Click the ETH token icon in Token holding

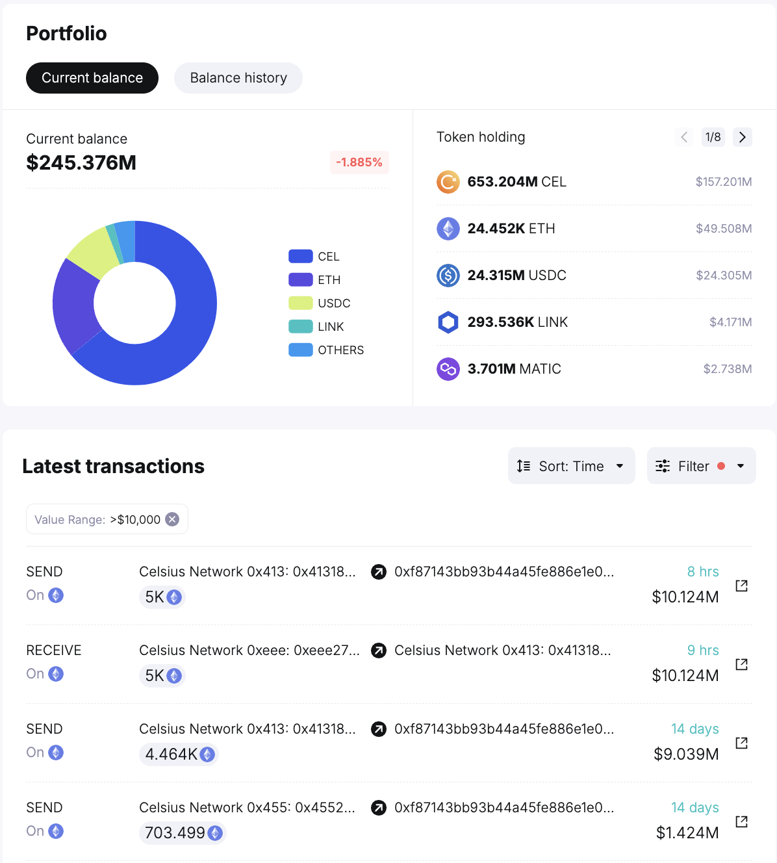[448, 229]
